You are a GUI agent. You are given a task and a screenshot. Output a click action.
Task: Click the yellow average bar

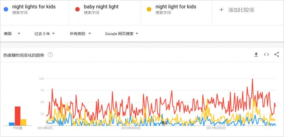[23, 122]
